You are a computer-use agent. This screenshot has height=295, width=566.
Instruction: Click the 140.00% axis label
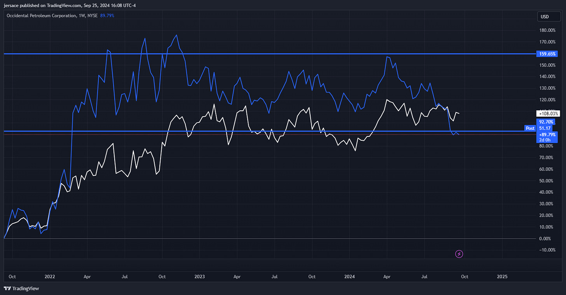click(x=547, y=77)
